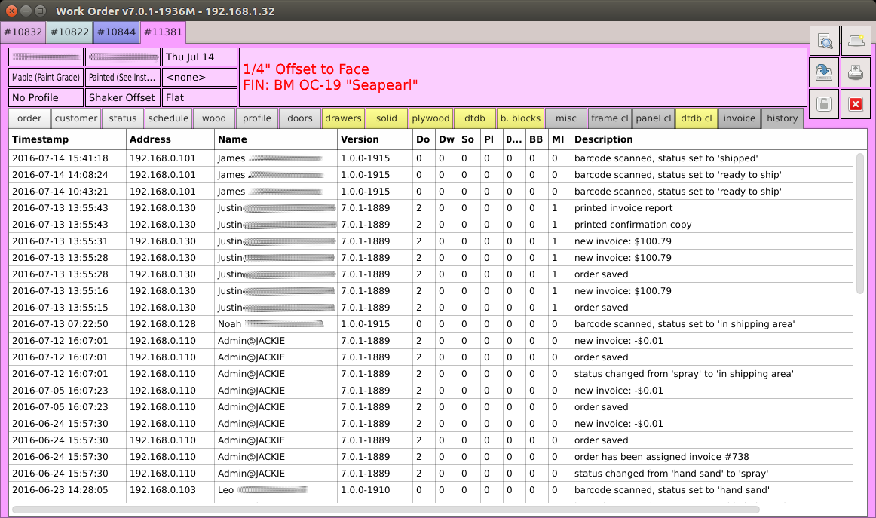
Task: Click the Thu Jul 14 date field
Action: point(199,57)
